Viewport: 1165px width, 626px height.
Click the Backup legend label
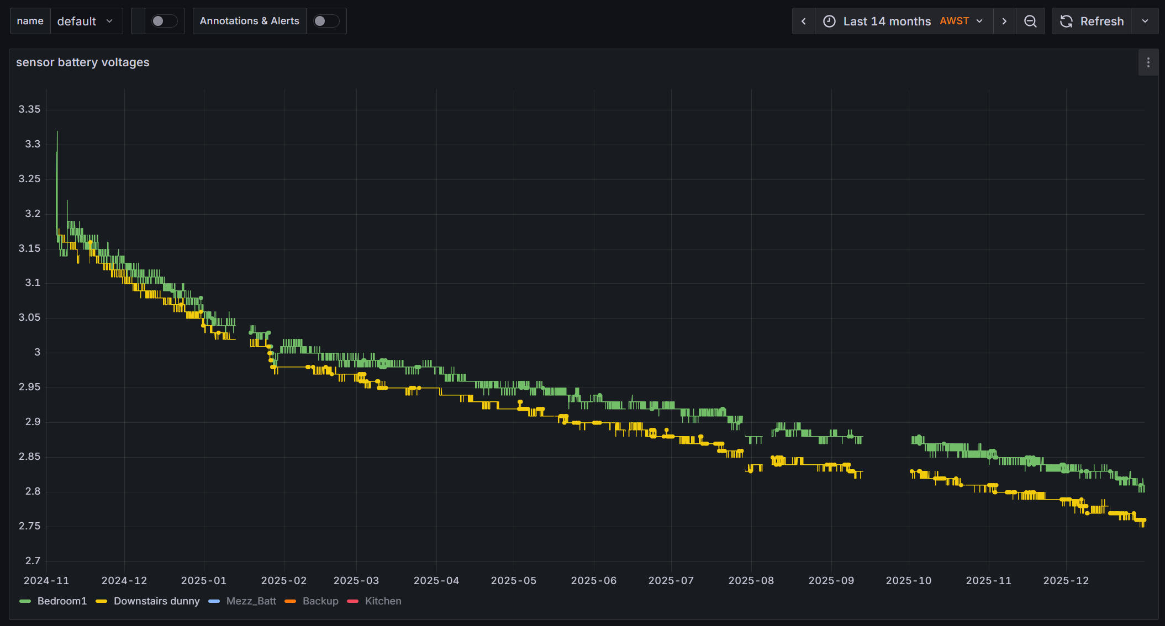pos(320,601)
